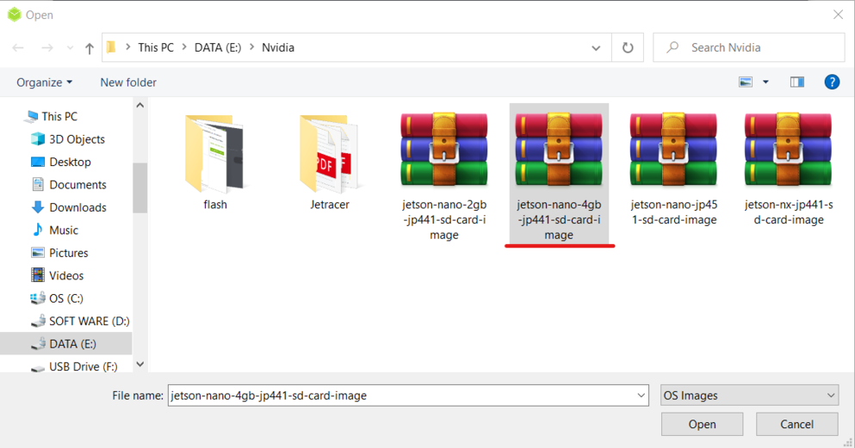Open the Jetracer folder icon

pyautogui.click(x=329, y=154)
